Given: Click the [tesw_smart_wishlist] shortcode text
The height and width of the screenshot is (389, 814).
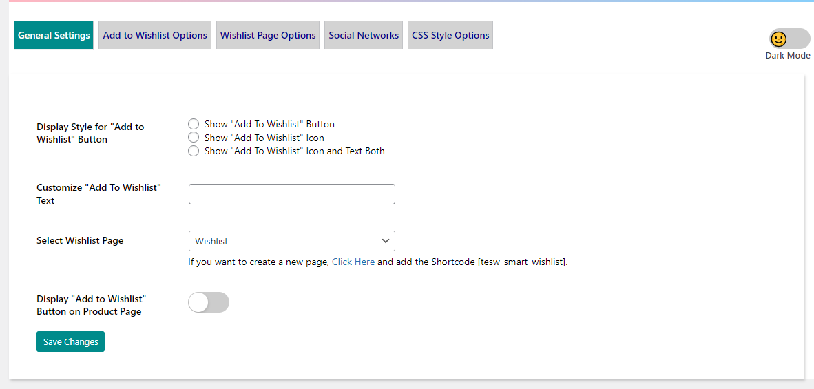Looking at the screenshot, I should 522,262.
